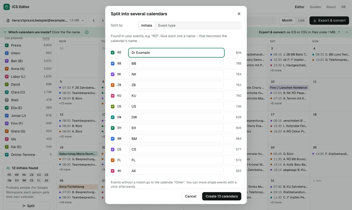Viewport: 352px width, 210px height.
Task: Uncheck the EH initials checkbox
Action: [x=113, y=128]
